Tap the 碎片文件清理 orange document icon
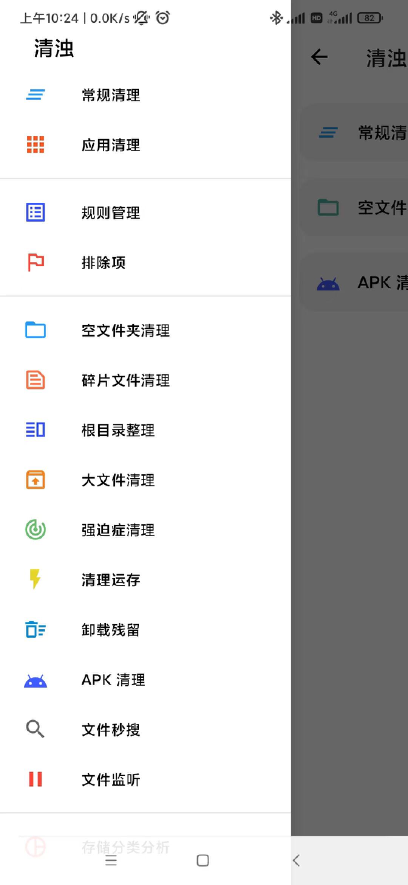 pos(36,380)
